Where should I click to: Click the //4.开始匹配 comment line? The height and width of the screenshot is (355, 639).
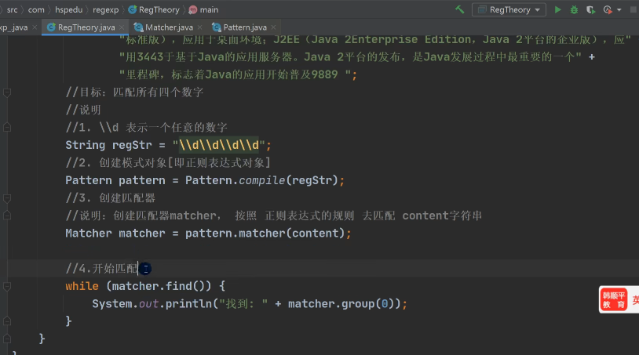pyautogui.click(x=102, y=268)
